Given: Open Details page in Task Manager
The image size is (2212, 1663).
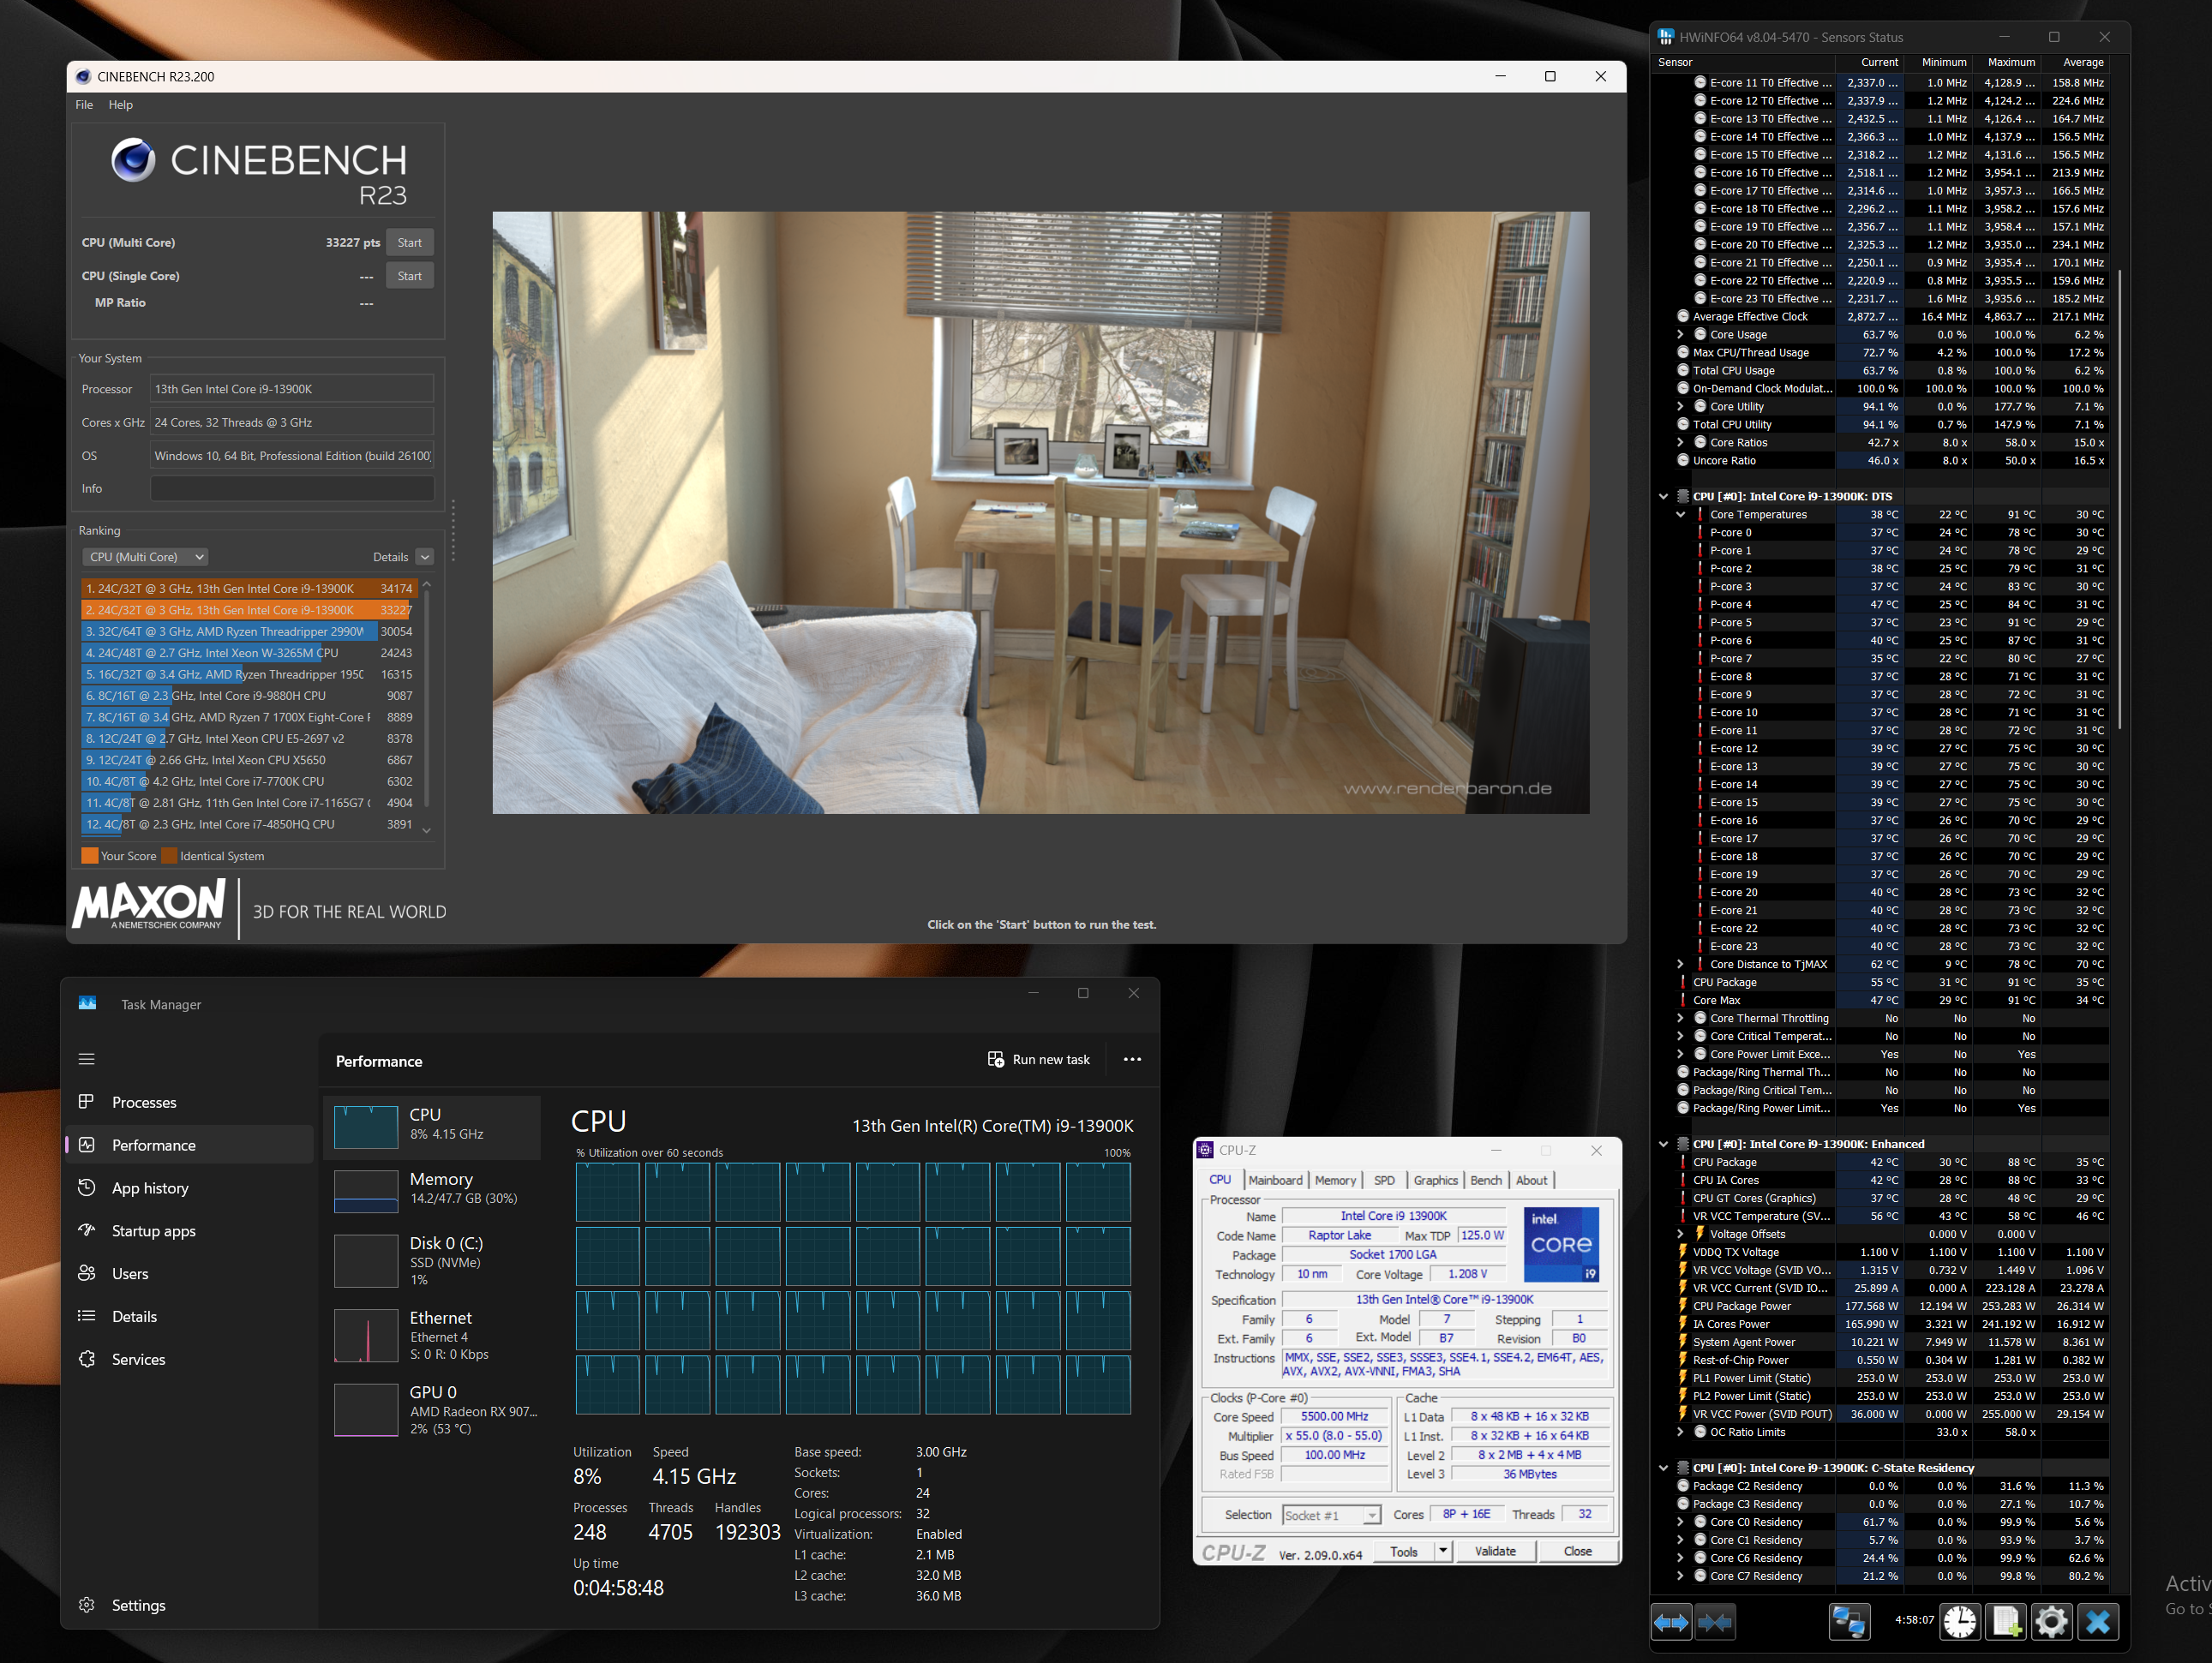Looking at the screenshot, I should pyautogui.click(x=190, y=1316).
